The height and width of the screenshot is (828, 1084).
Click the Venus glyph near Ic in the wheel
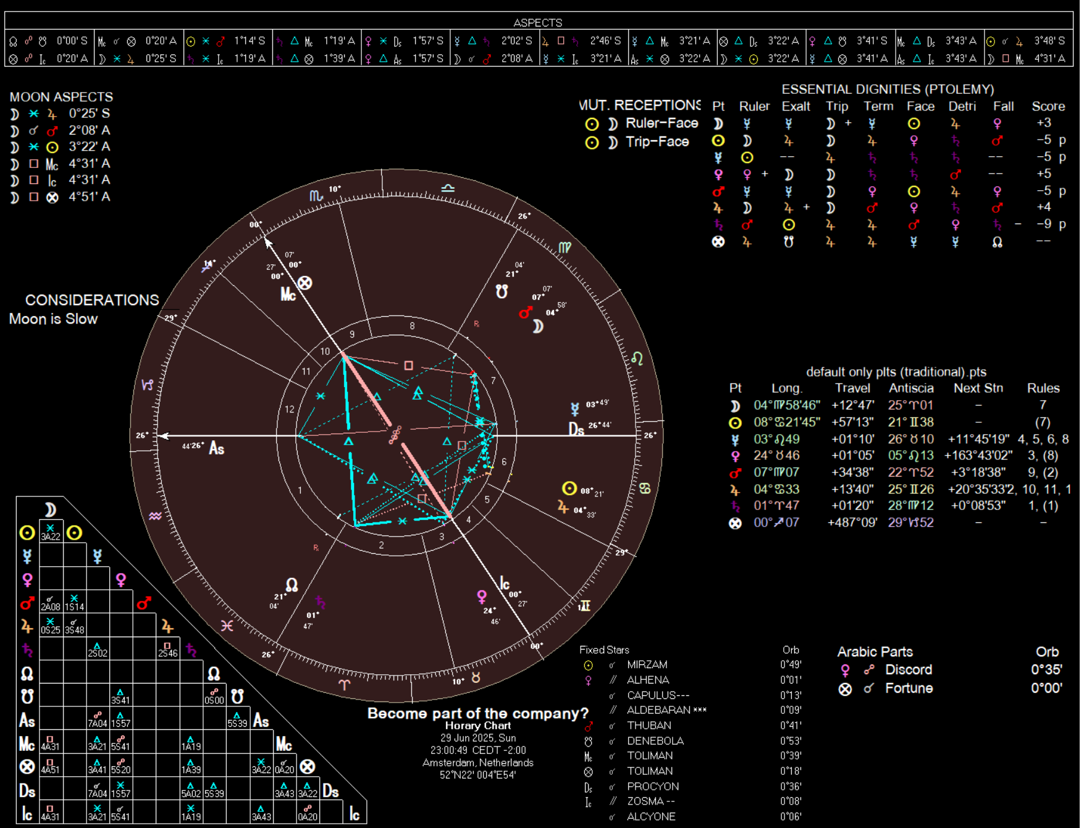[x=482, y=597]
